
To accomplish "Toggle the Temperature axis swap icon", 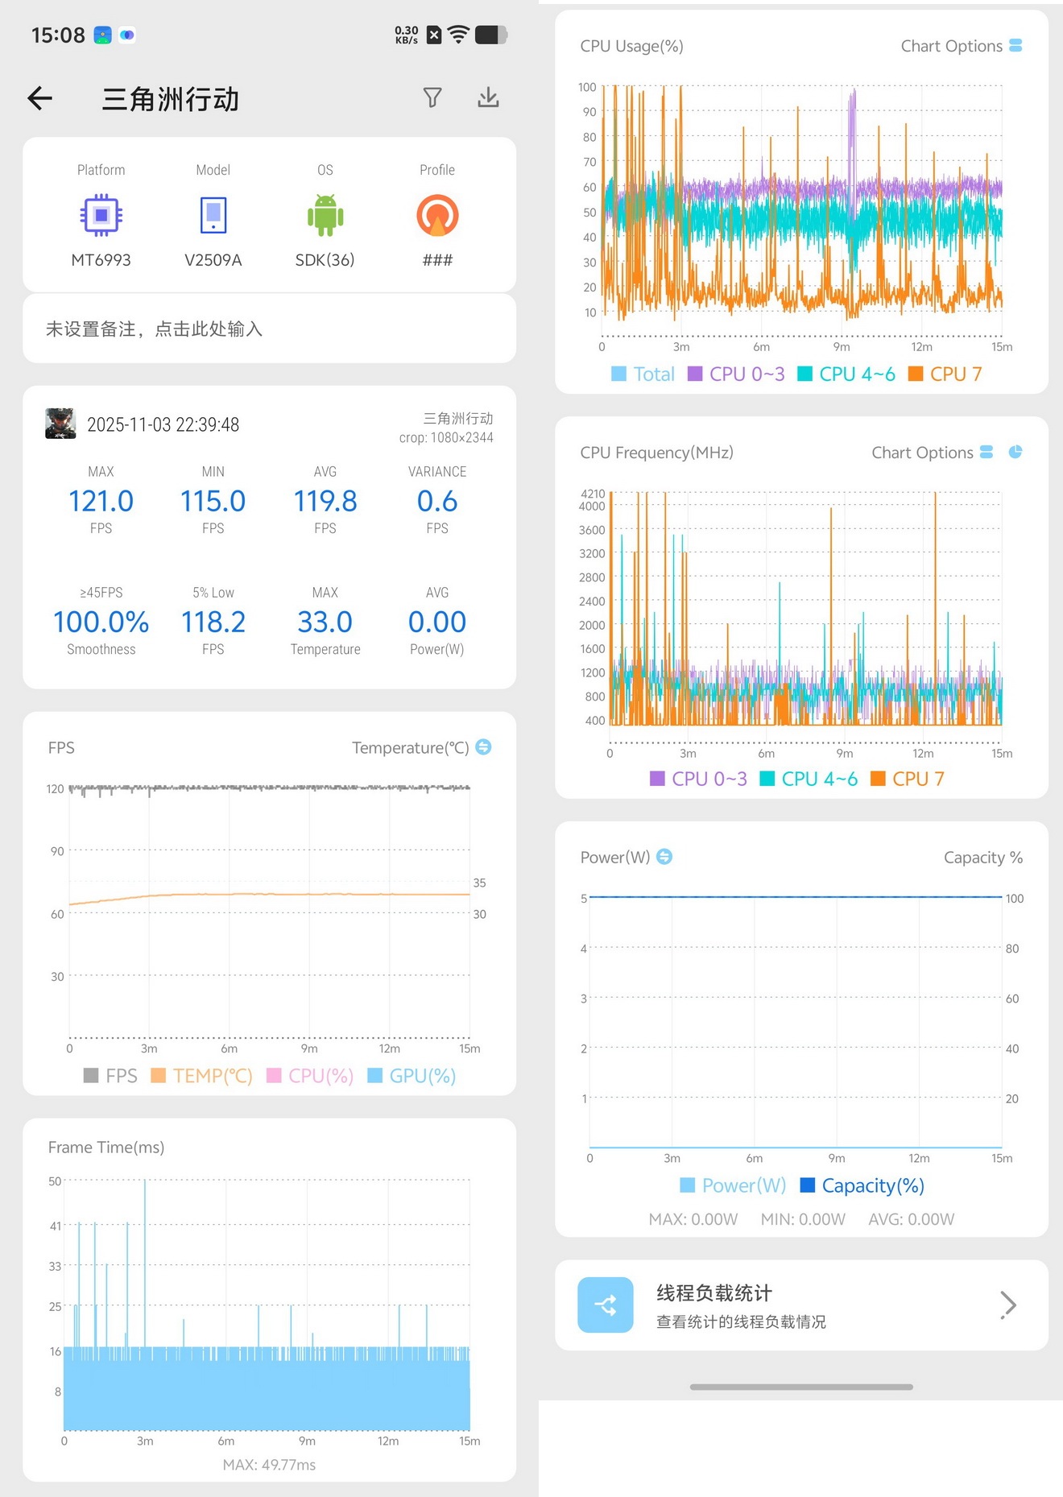I will pos(483,747).
